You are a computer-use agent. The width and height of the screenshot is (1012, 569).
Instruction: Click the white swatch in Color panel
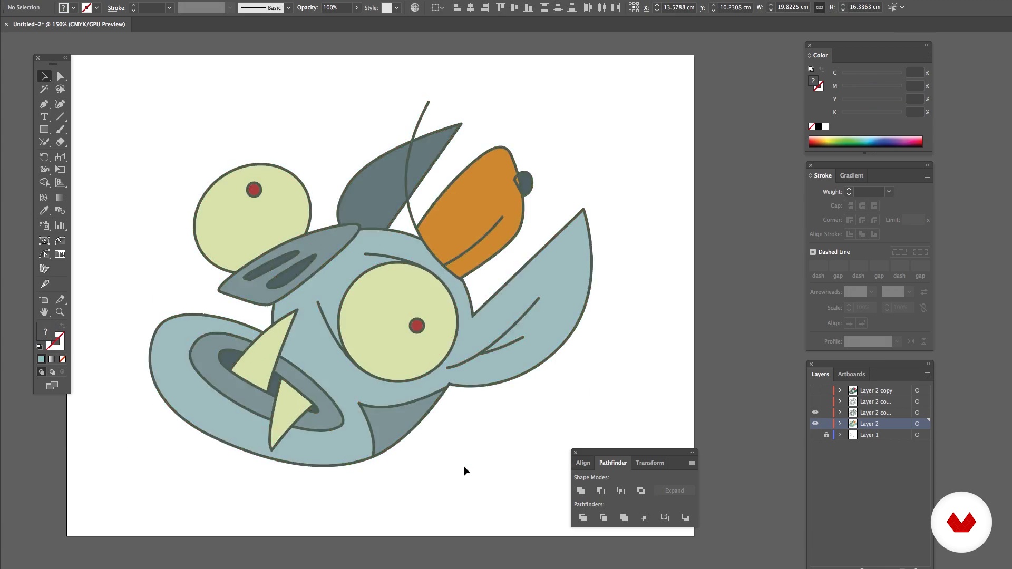point(825,126)
